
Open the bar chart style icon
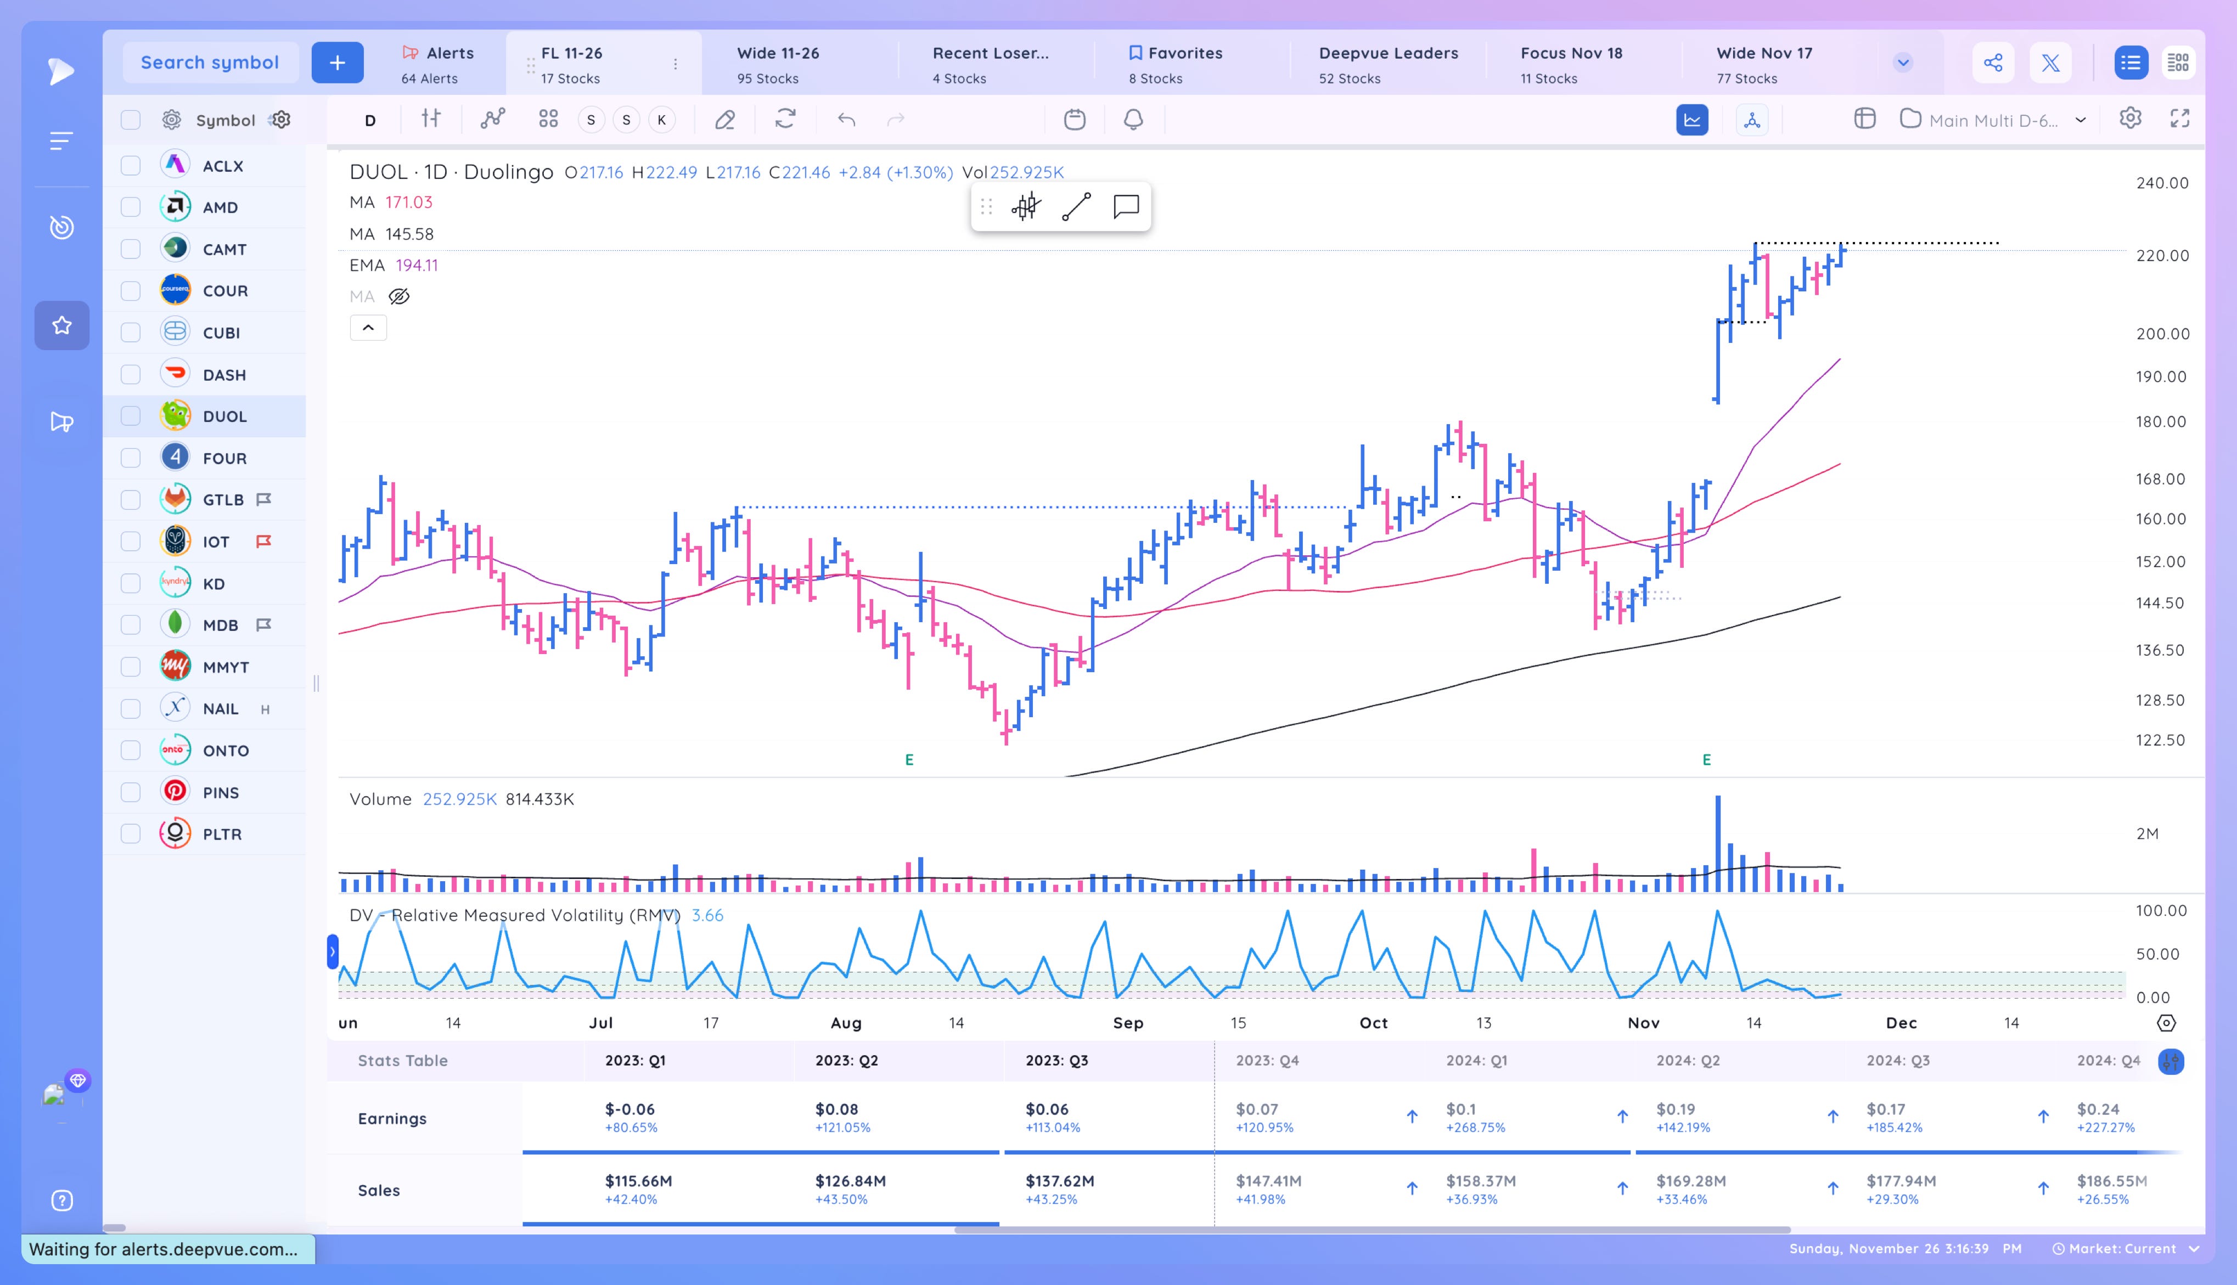pyautogui.click(x=431, y=119)
